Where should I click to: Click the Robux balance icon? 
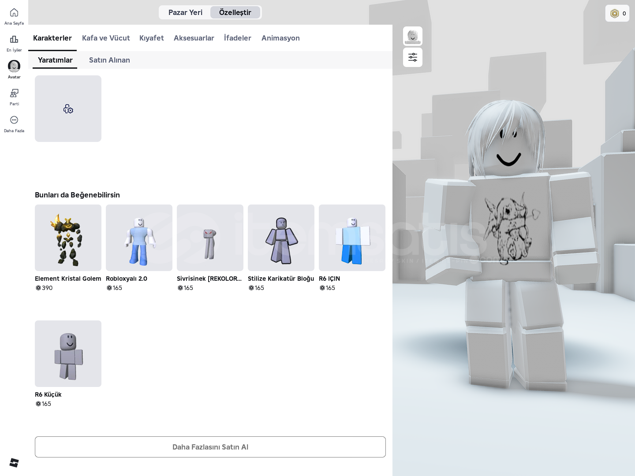click(x=615, y=14)
